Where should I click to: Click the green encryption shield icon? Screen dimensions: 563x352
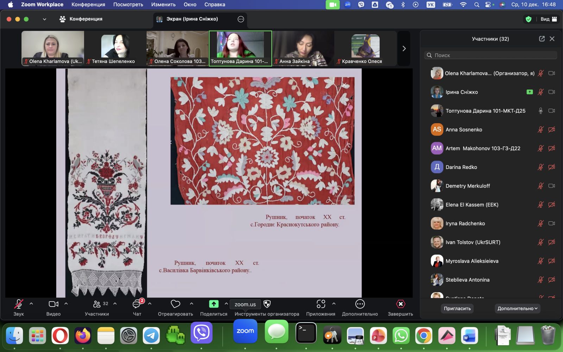(528, 19)
